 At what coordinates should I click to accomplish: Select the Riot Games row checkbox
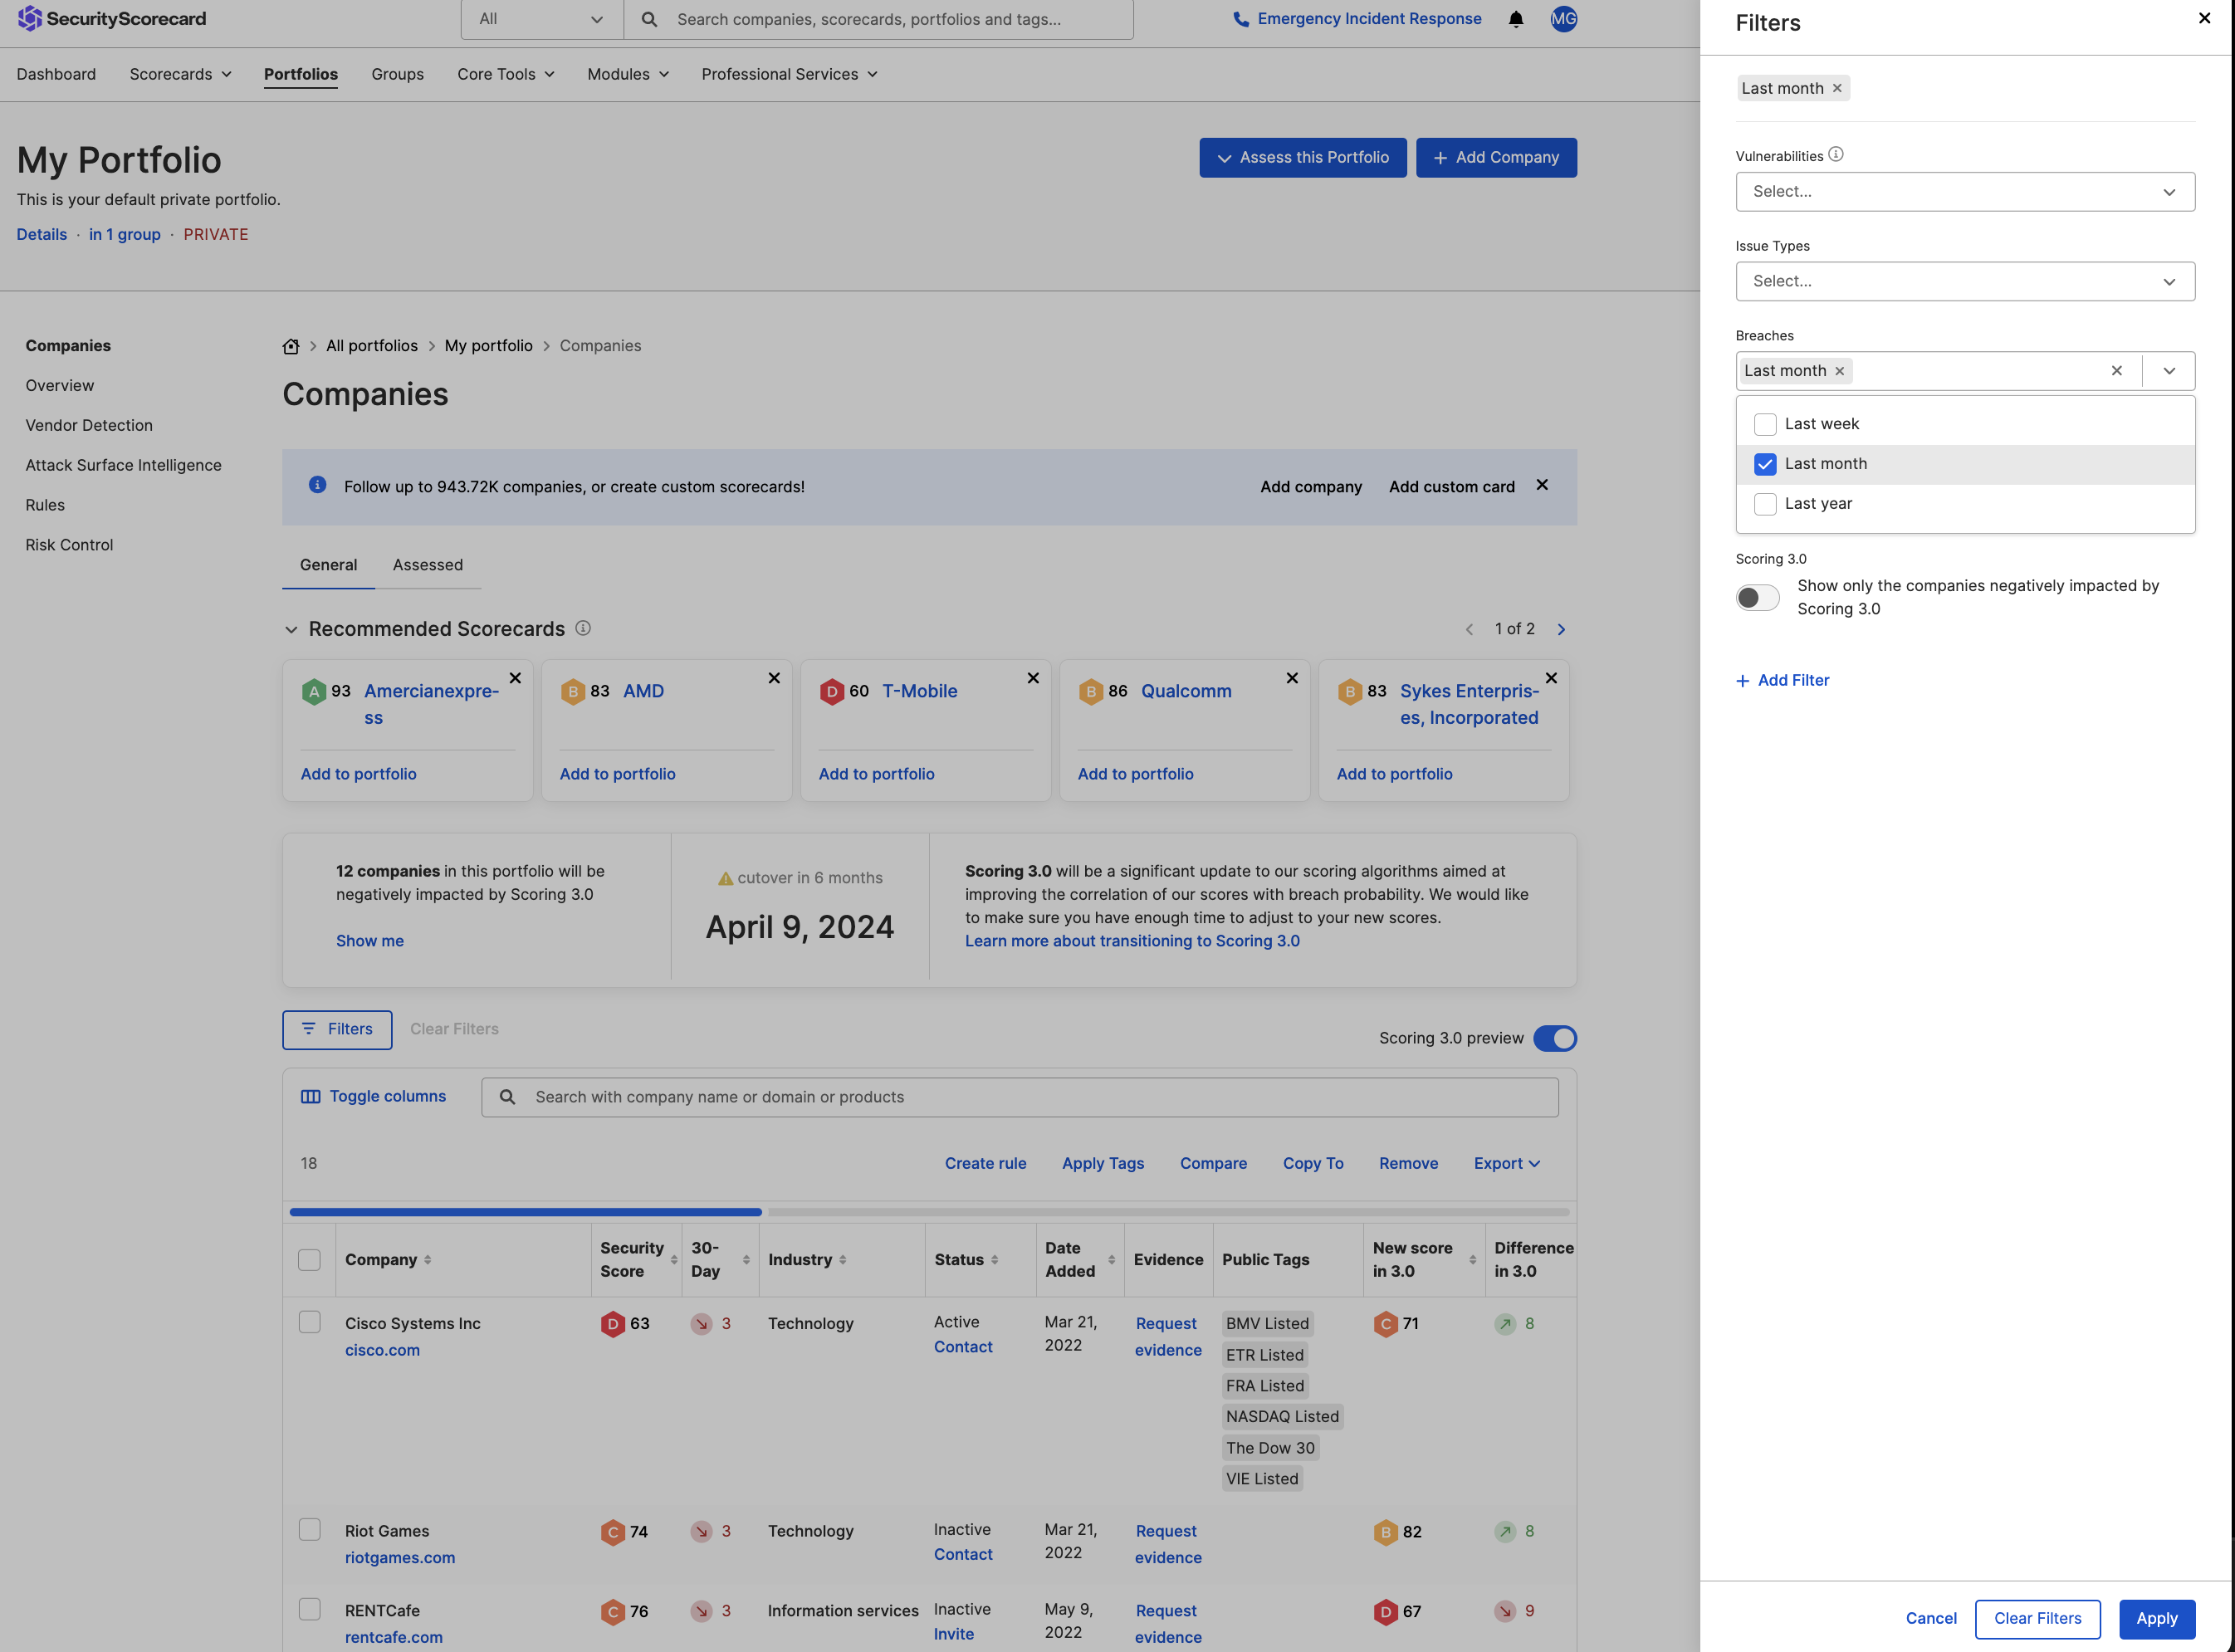pos(309,1530)
